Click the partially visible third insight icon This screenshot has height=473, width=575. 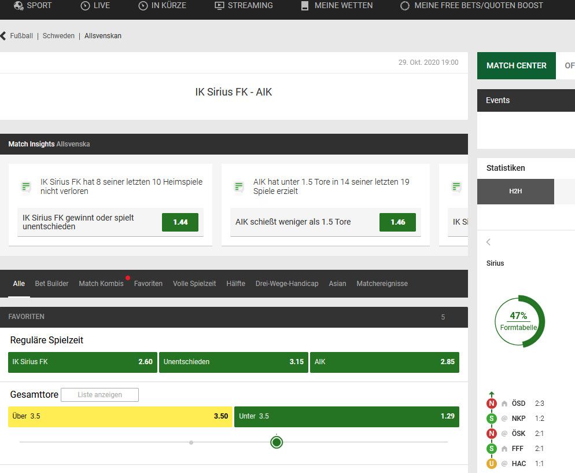pyautogui.click(x=456, y=187)
